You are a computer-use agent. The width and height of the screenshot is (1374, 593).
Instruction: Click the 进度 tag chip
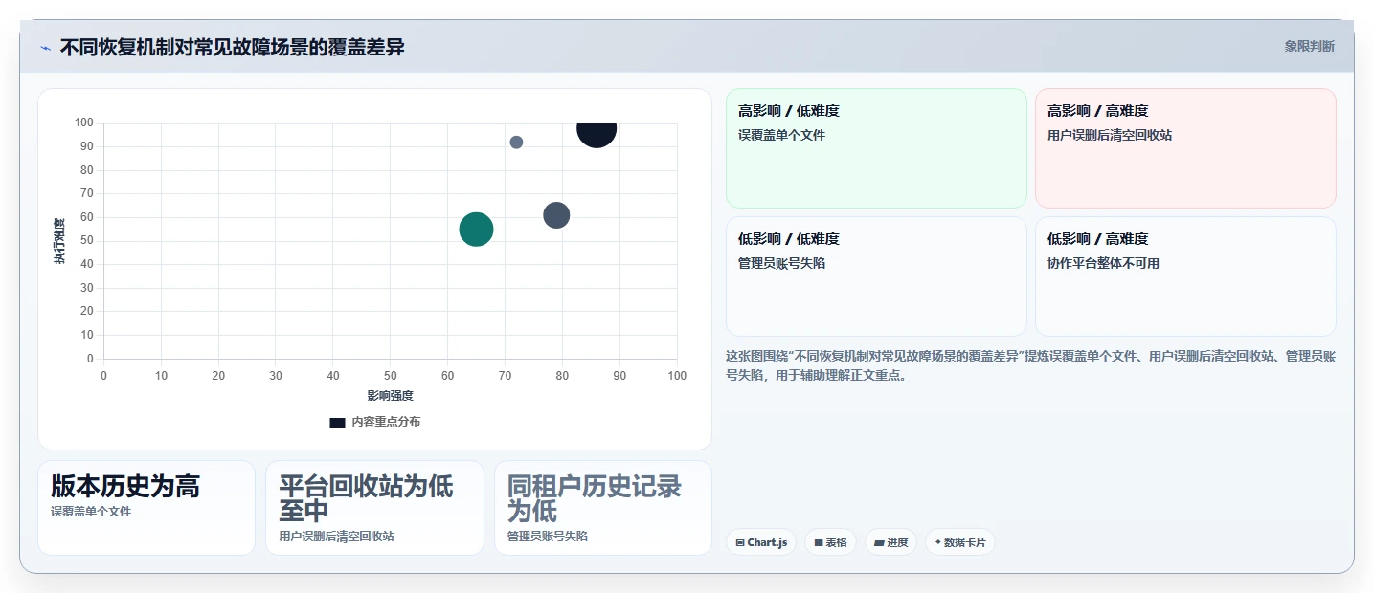coord(890,542)
